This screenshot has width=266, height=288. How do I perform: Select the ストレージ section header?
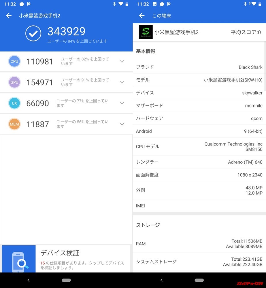(148, 225)
